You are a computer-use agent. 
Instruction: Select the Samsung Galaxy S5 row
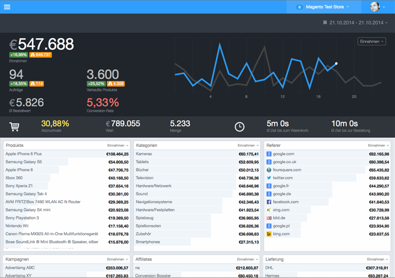[x=67, y=162]
